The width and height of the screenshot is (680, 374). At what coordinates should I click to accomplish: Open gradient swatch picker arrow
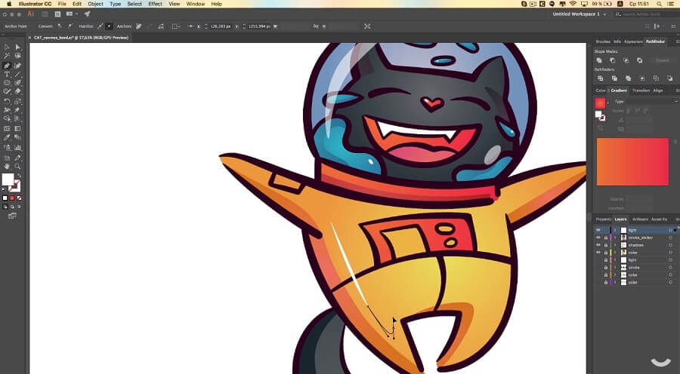pos(608,103)
